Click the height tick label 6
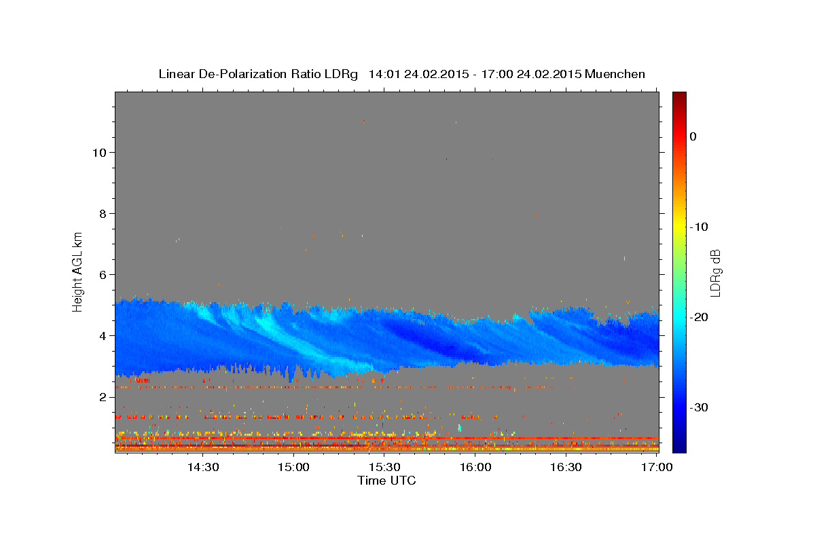The height and width of the screenshot is (543, 815). tap(103, 275)
